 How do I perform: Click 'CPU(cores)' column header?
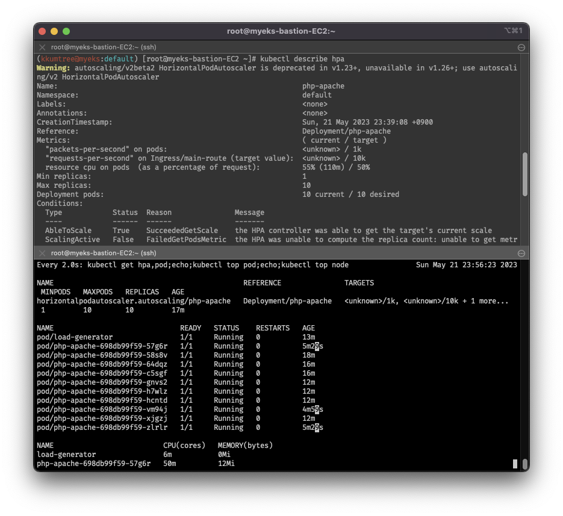184,446
